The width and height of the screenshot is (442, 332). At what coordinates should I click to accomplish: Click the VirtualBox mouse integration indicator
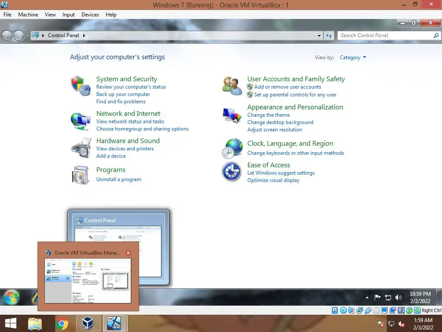(409, 310)
